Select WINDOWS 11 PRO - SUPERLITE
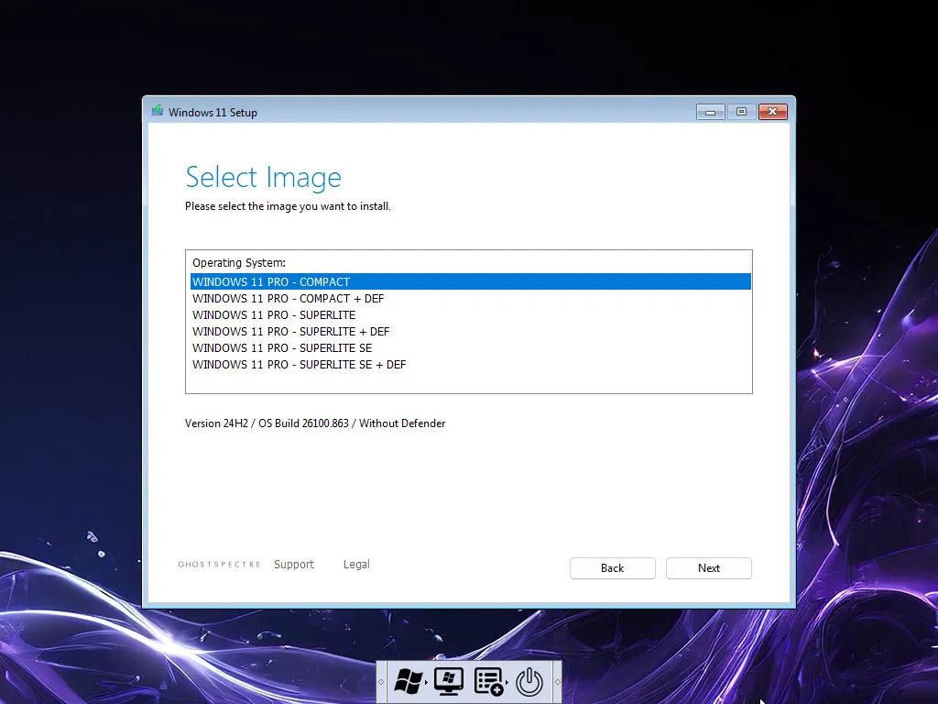Image resolution: width=938 pixels, height=704 pixels. coord(470,315)
